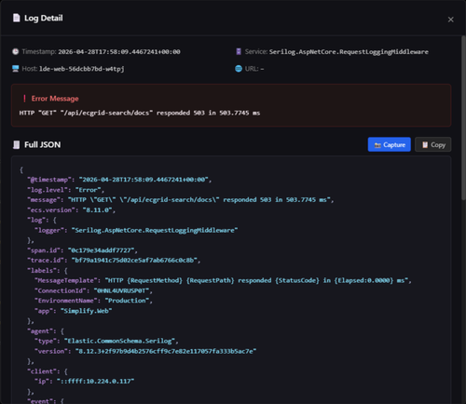
Task: Click the Host computer icon
Action: 16,69
